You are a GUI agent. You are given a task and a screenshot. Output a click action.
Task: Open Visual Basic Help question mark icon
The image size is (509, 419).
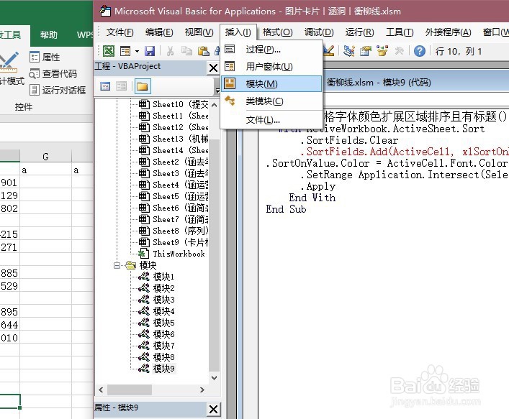point(420,51)
